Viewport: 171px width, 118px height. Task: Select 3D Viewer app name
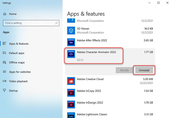point(83,29)
